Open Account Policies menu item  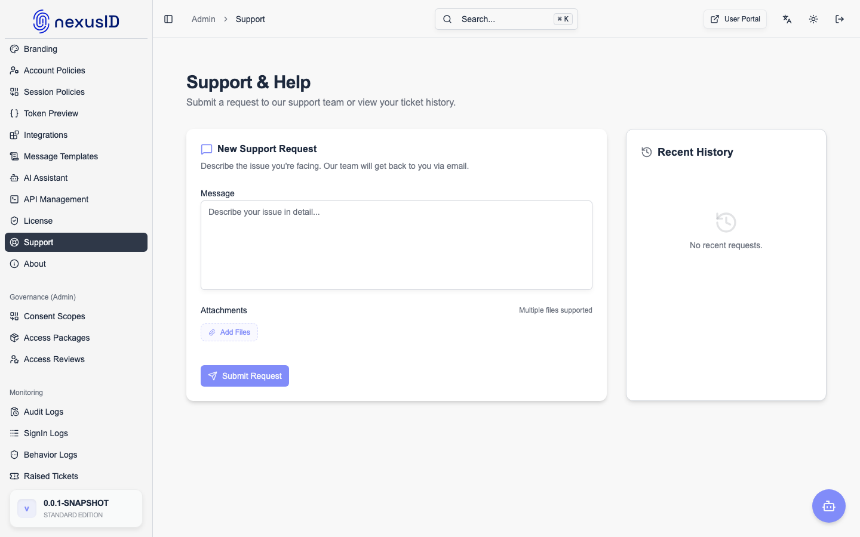point(76,70)
